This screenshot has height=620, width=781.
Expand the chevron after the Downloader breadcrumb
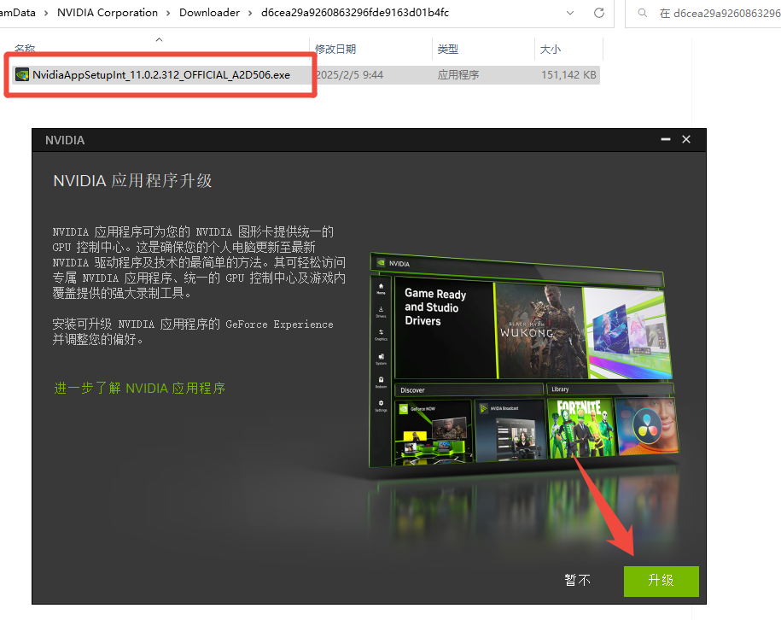(250, 13)
